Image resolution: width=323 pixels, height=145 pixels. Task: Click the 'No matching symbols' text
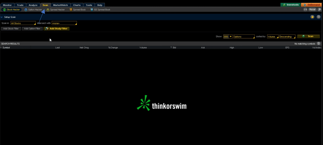[305, 44]
